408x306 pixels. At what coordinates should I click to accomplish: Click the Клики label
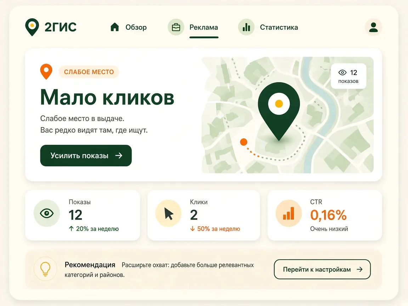tap(199, 202)
